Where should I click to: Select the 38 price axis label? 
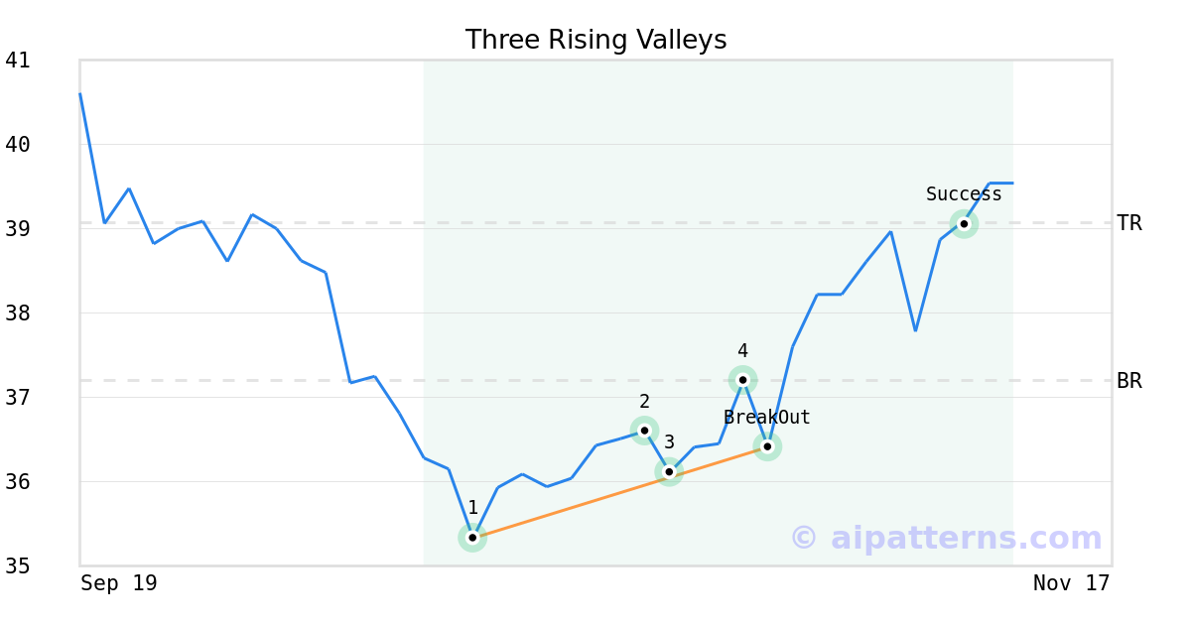pos(18,313)
